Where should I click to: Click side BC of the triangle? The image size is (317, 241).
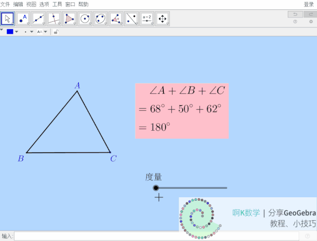click(x=68, y=153)
